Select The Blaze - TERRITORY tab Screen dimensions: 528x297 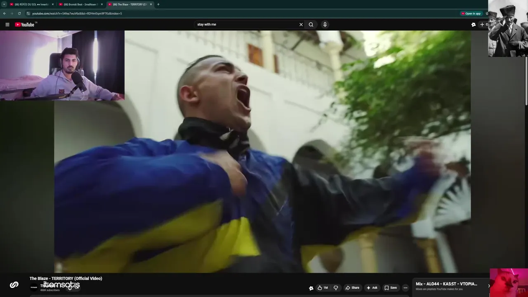click(x=130, y=4)
